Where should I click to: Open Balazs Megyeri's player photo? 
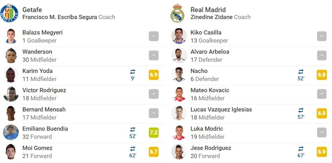coord(11,36)
